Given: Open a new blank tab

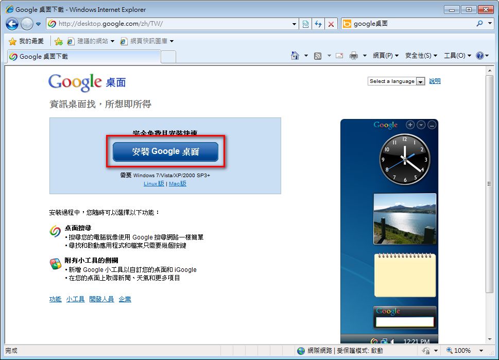Looking at the screenshot, I should (x=168, y=57).
